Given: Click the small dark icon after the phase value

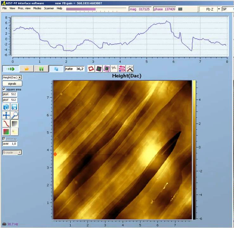Looking at the screenshot, I should pyautogui.click(x=180, y=9).
